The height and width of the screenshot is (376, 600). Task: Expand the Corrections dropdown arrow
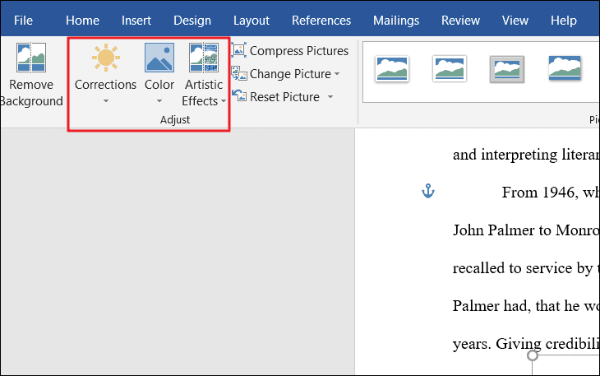(x=105, y=102)
